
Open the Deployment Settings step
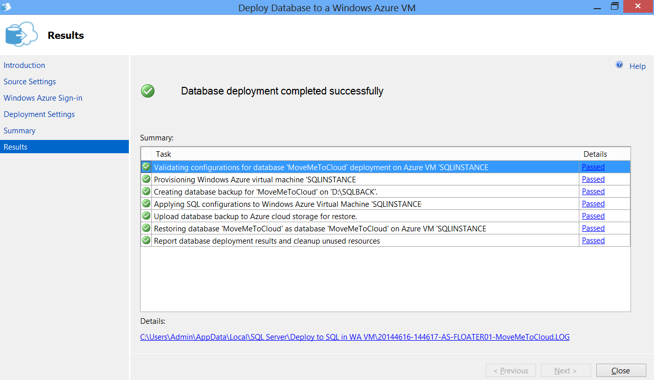39,114
